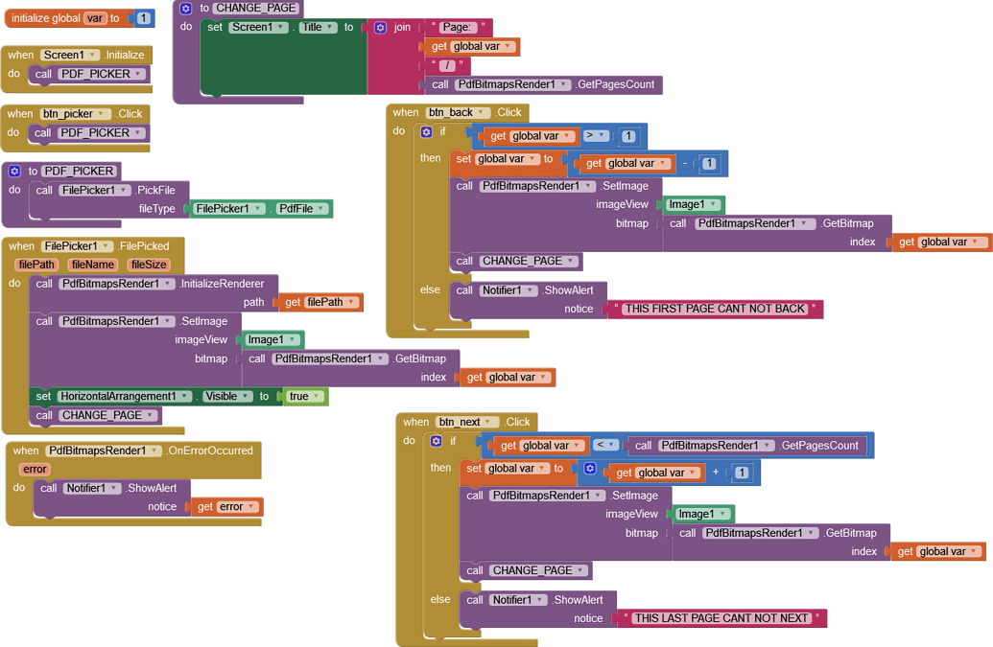This screenshot has width=993, height=647.
Task: Click the gear on the addition block
Action: click(x=590, y=469)
